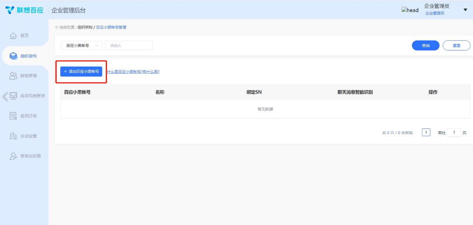Click the 共 0 页 / 0 条数据 count text
Image resolution: width=473 pixels, height=225 pixels.
pyautogui.click(x=397, y=133)
